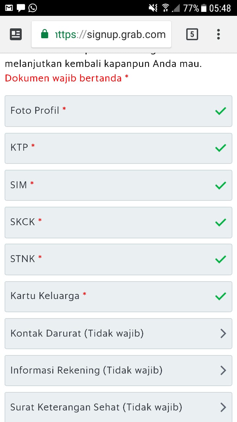Tap the browser reader/news icon
This screenshot has height=422, width=237.
coord(16,34)
